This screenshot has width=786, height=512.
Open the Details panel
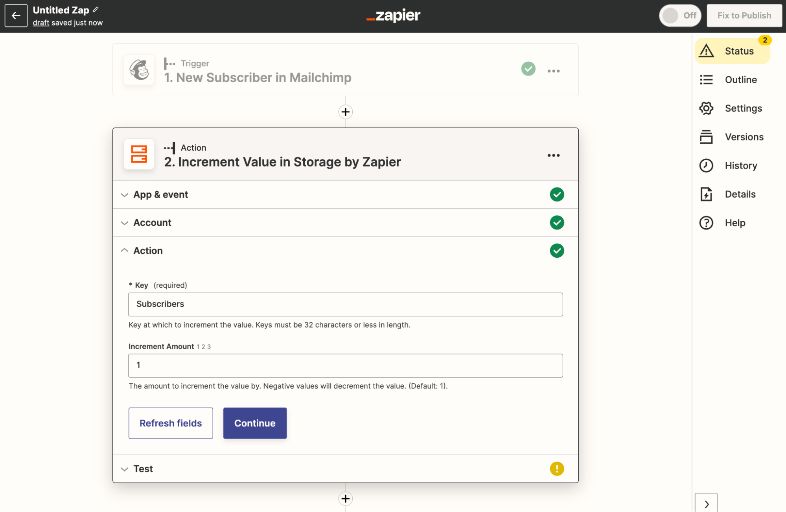point(733,195)
